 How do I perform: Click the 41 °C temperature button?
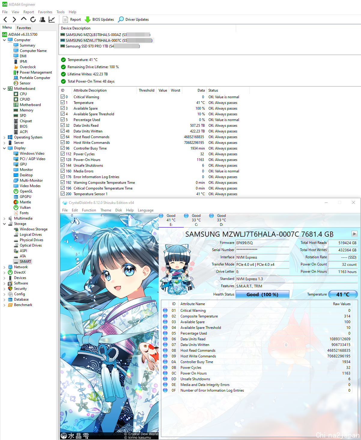click(x=343, y=295)
